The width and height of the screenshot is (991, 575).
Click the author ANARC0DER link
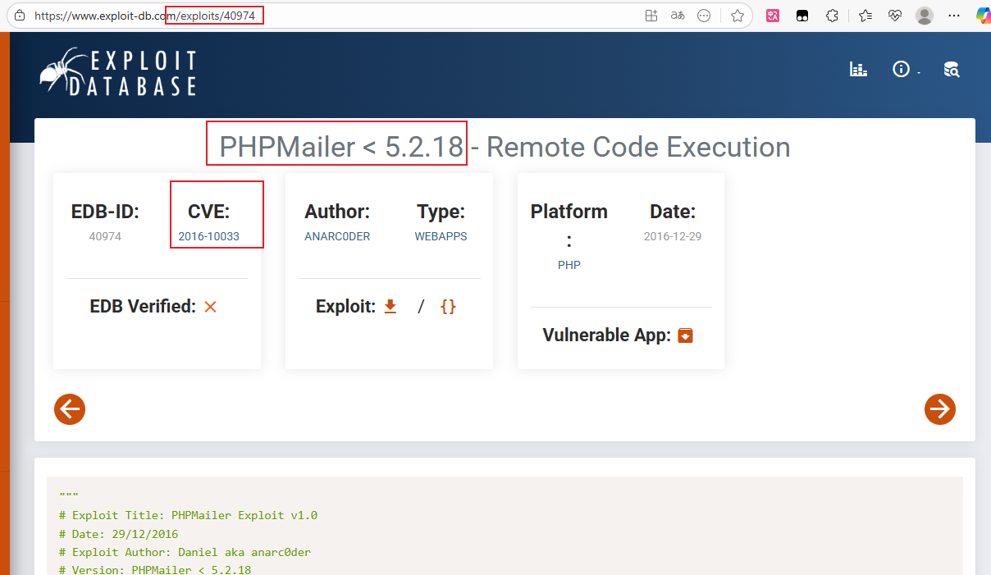(x=337, y=236)
